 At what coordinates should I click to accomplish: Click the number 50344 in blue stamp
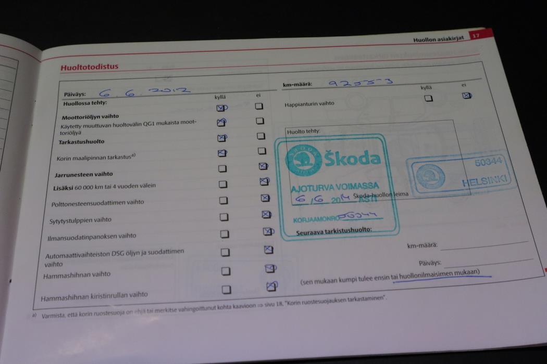coord(488,162)
